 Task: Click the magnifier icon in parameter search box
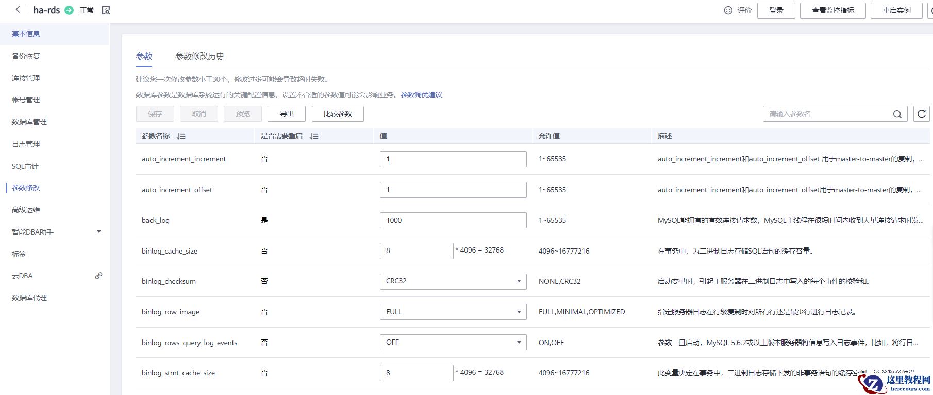point(897,114)
